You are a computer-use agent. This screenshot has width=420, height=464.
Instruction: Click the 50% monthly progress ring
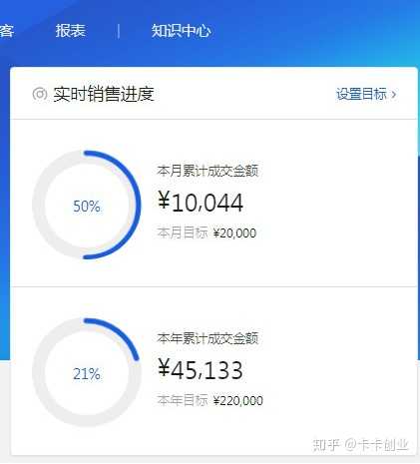pyautogui.click(x=87, y=205)
